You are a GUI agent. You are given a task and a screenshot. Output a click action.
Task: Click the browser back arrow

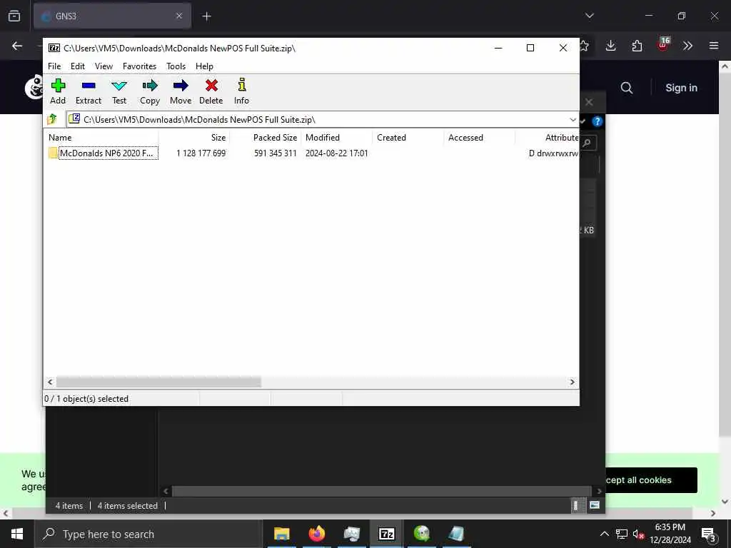point(17,46)
